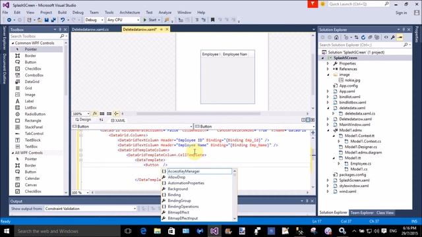Collapse the All WPF Controls group
Screen dimensions: 422x237
pyautogui.click(x=13, y=153)
